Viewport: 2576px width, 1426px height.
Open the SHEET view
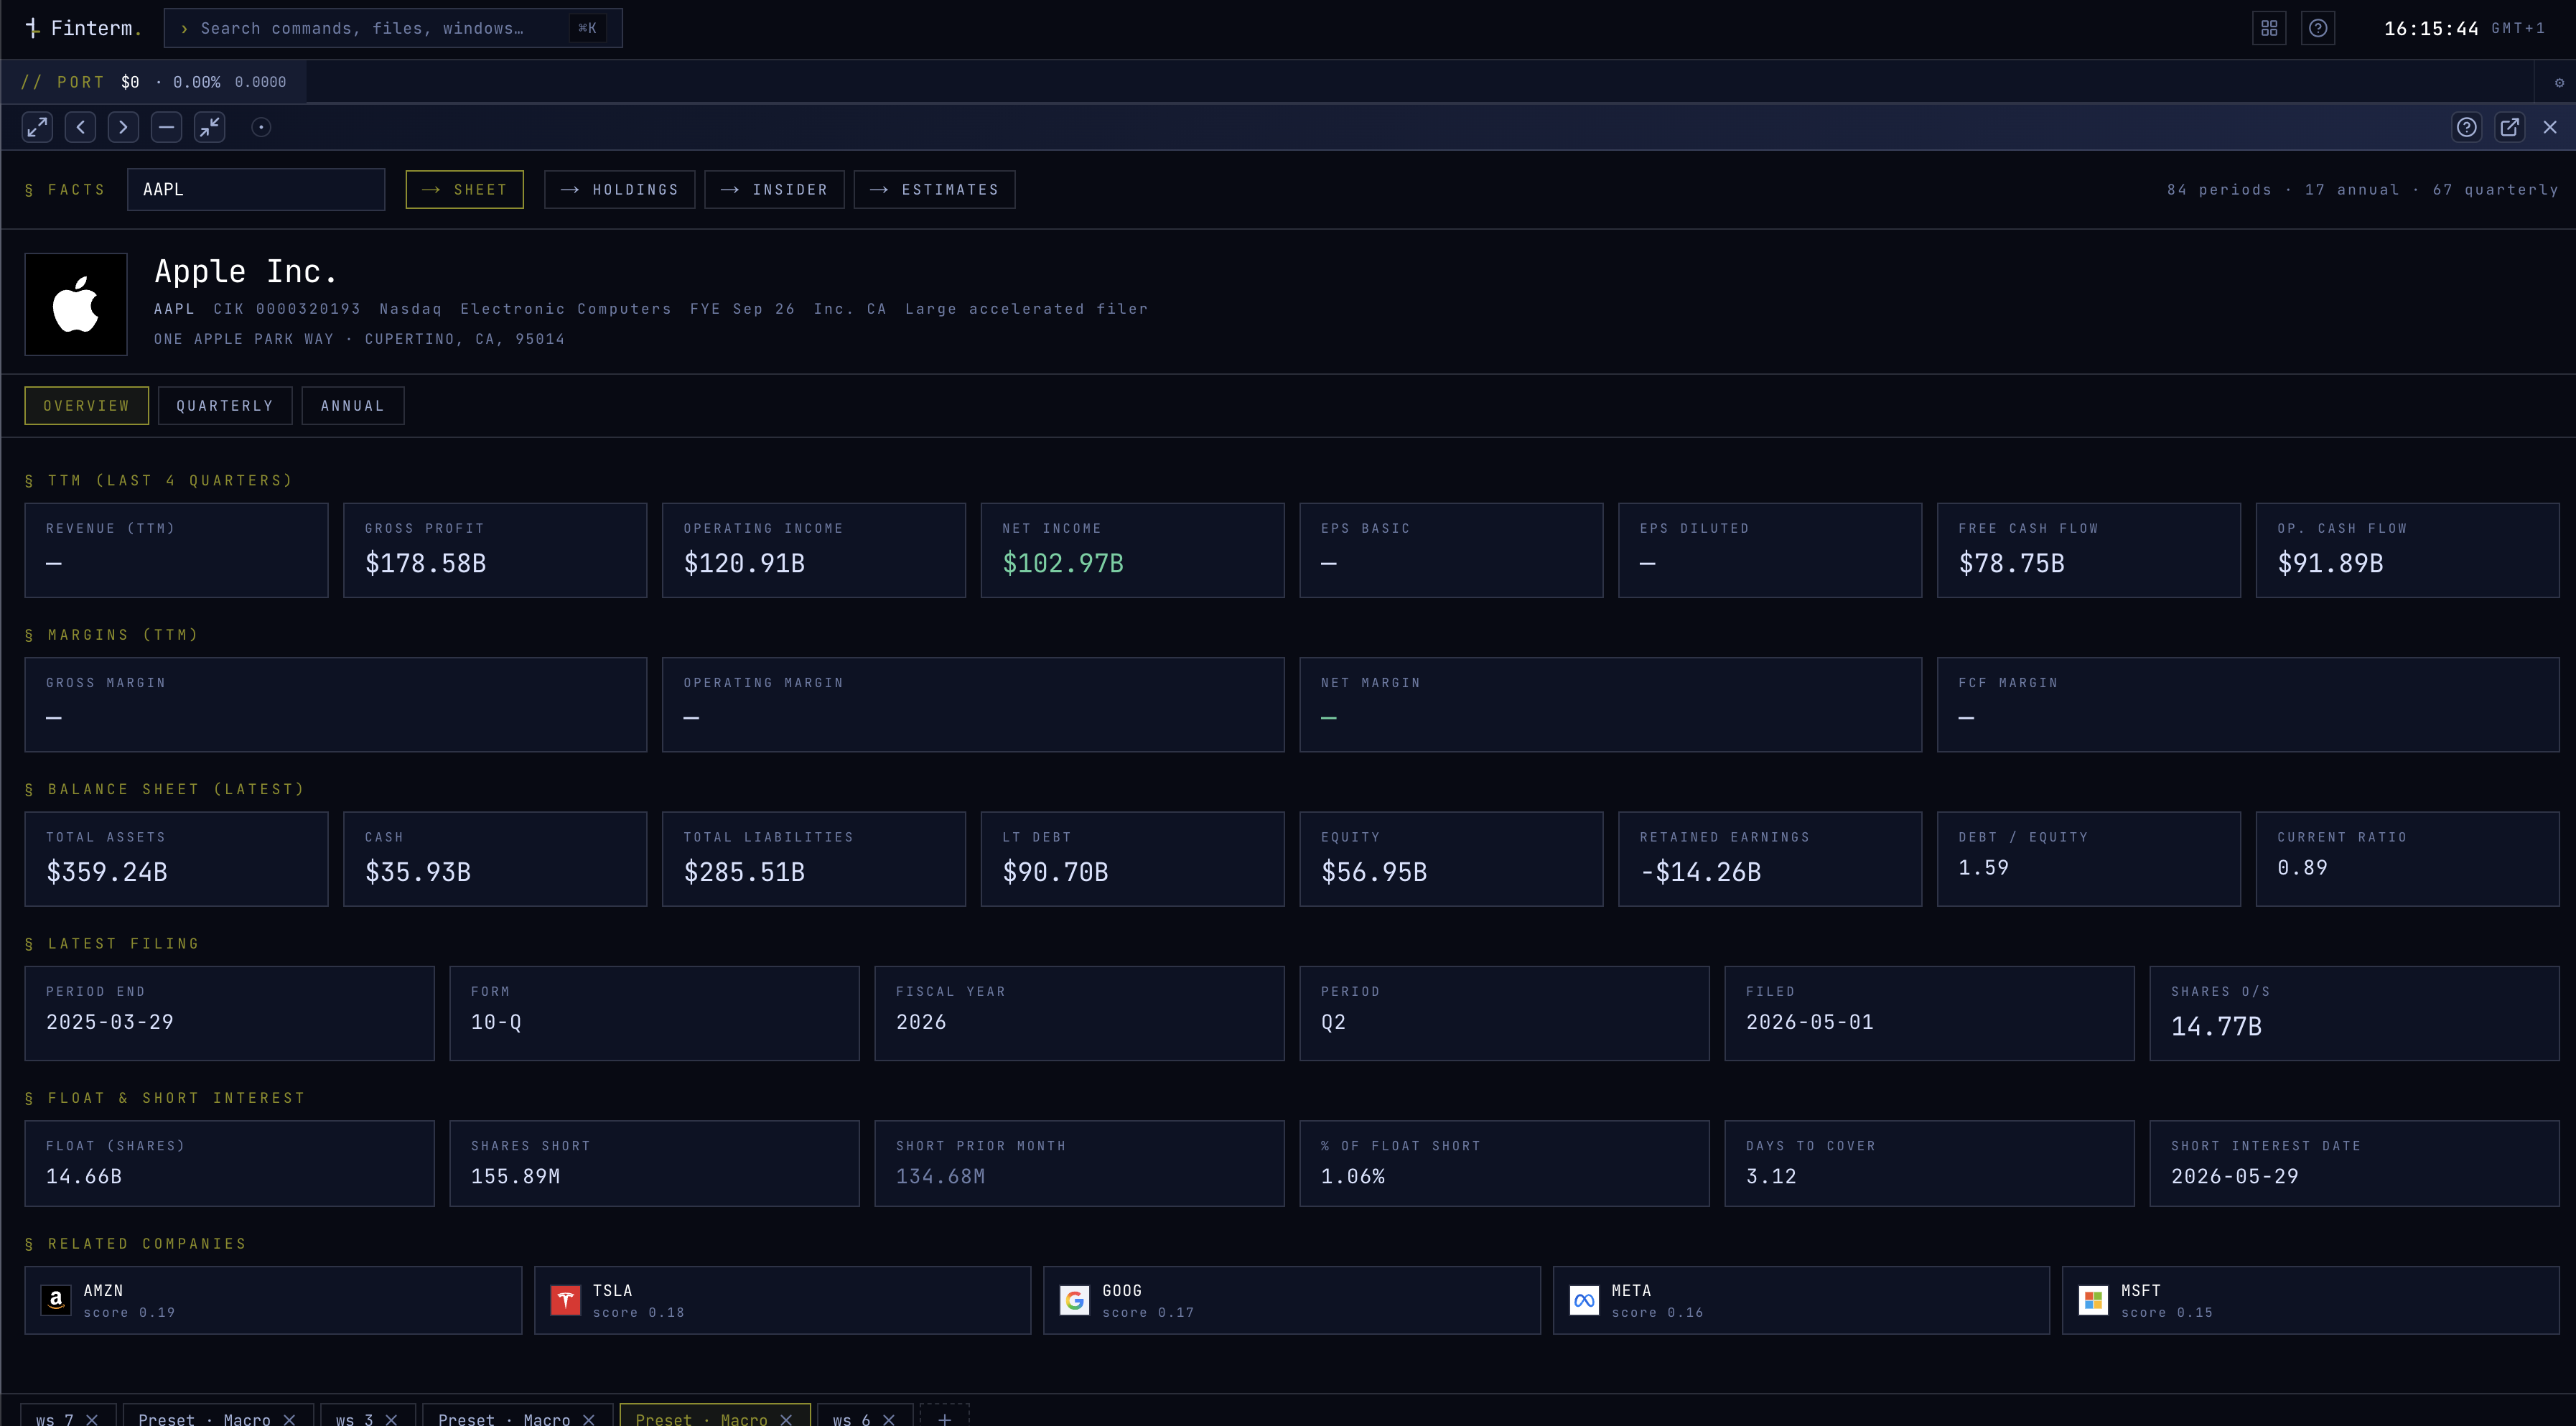464,189
